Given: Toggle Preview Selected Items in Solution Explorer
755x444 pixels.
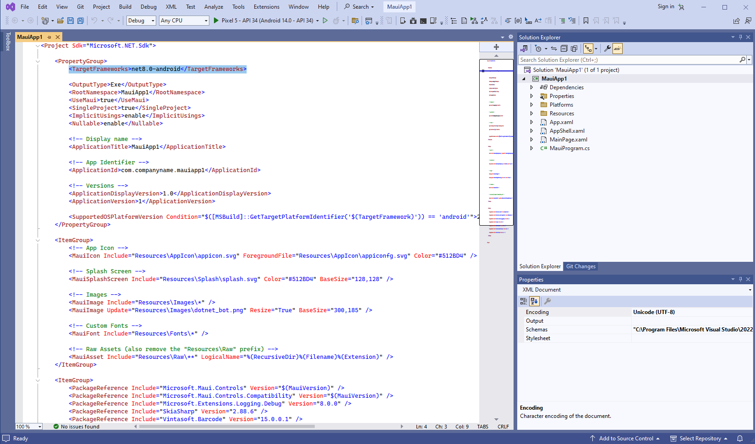Looking at the screenshot, I should (x=618, y=49).
